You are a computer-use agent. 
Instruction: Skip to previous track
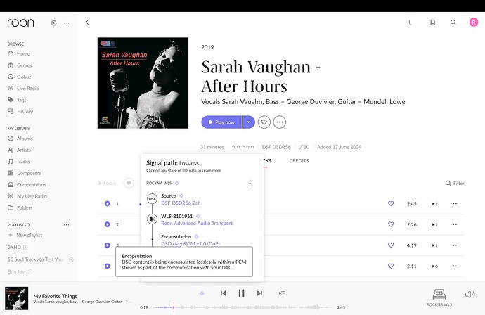click(224, 293)
